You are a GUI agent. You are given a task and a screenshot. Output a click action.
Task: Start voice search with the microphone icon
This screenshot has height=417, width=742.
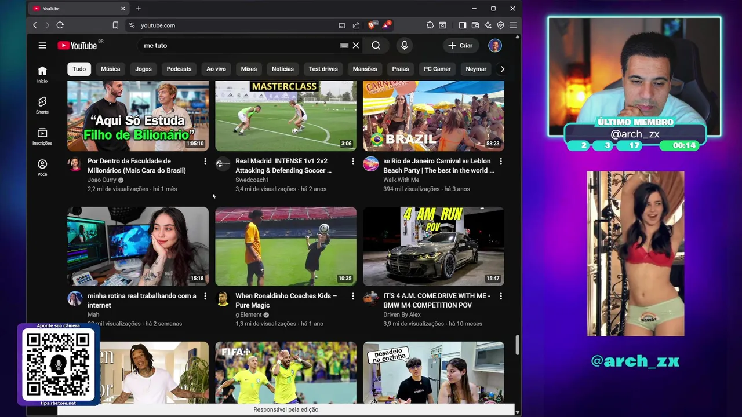click(405, 45)
